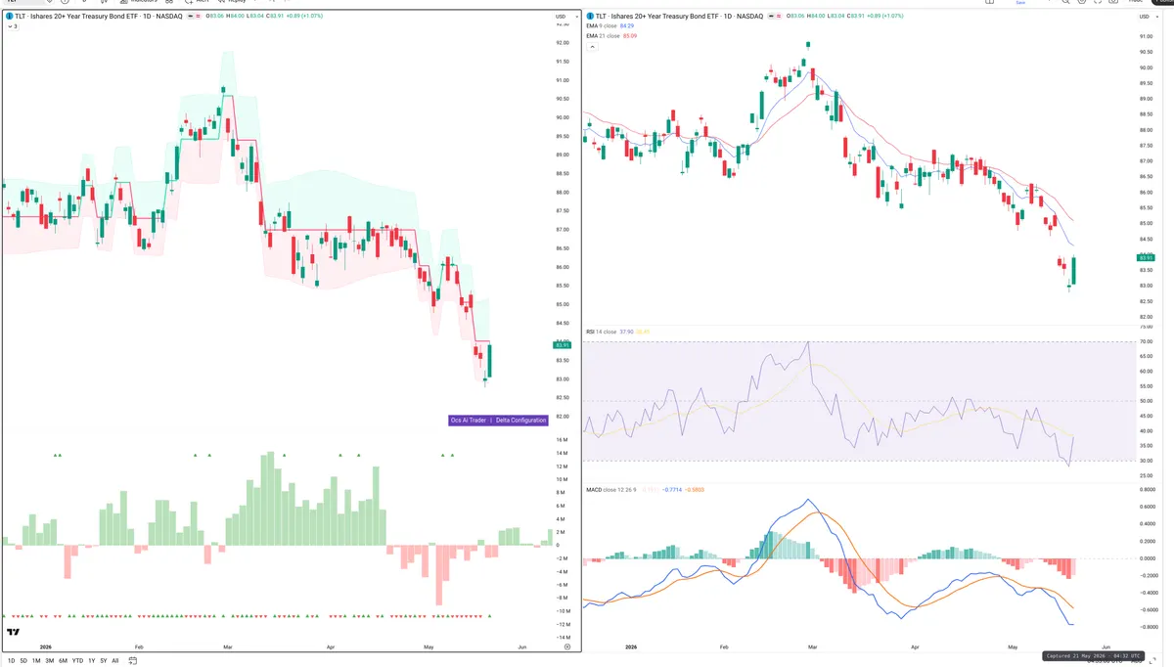Click TLT symbol icon on right chart title

tap(589, 17)
